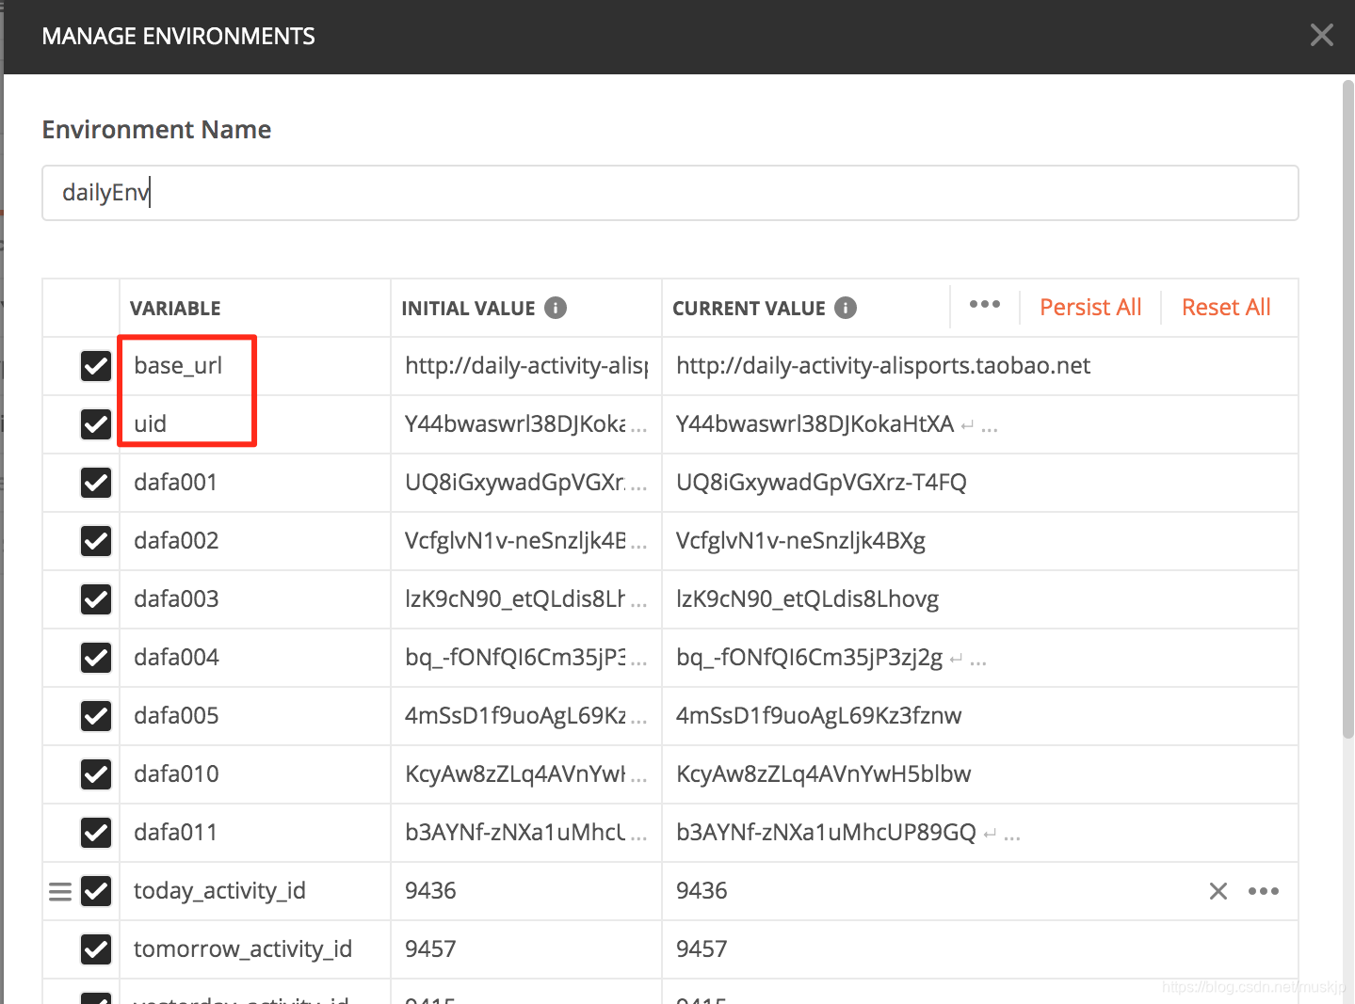Image resolution: width=1355 pixels, height=1004 pixels.
Task: Click the dafa011 variable name
Action: pyautogui.click(x=175, y=833)
